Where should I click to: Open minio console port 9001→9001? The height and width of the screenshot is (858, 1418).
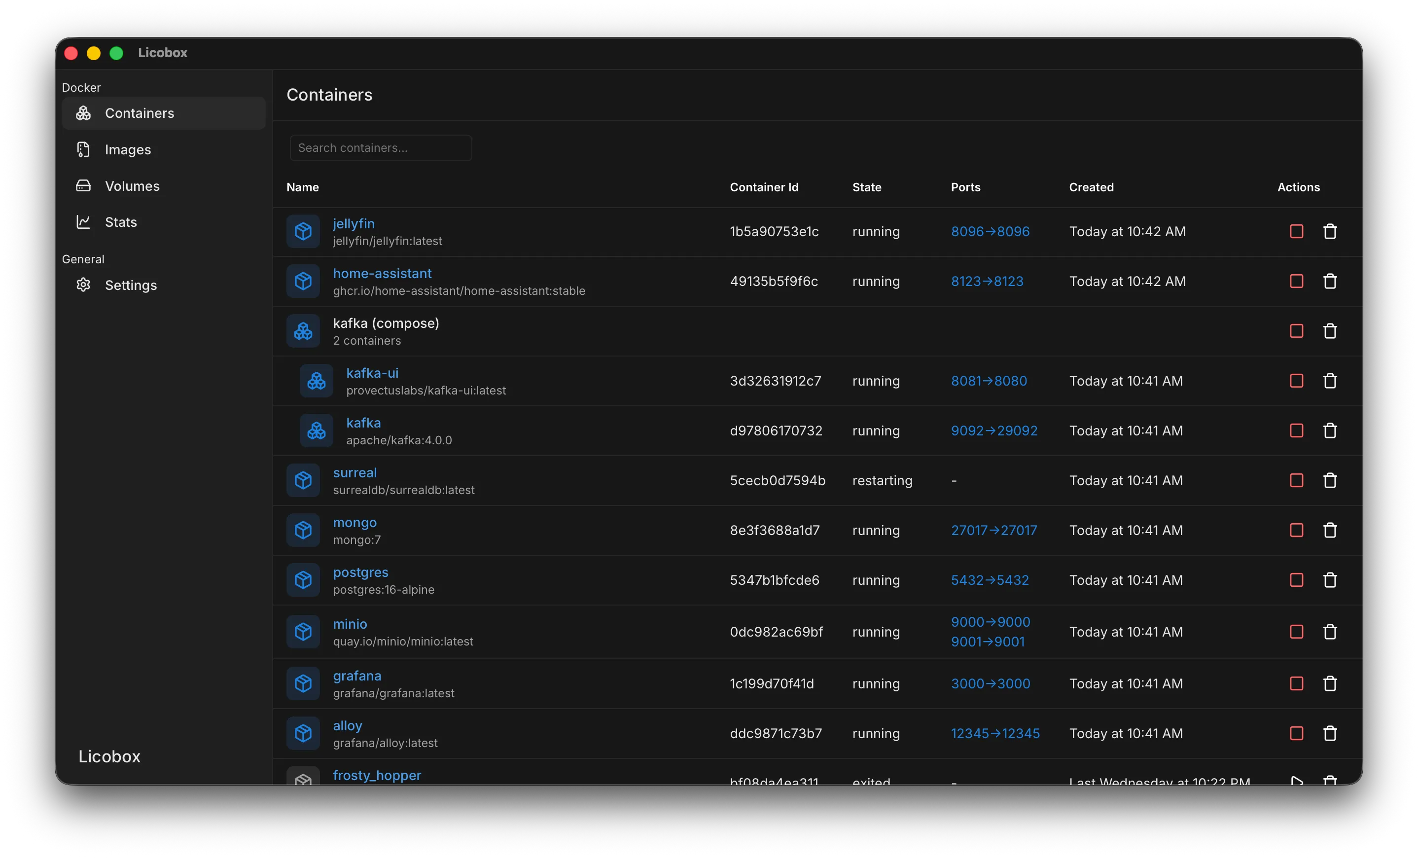click(988, 642)
